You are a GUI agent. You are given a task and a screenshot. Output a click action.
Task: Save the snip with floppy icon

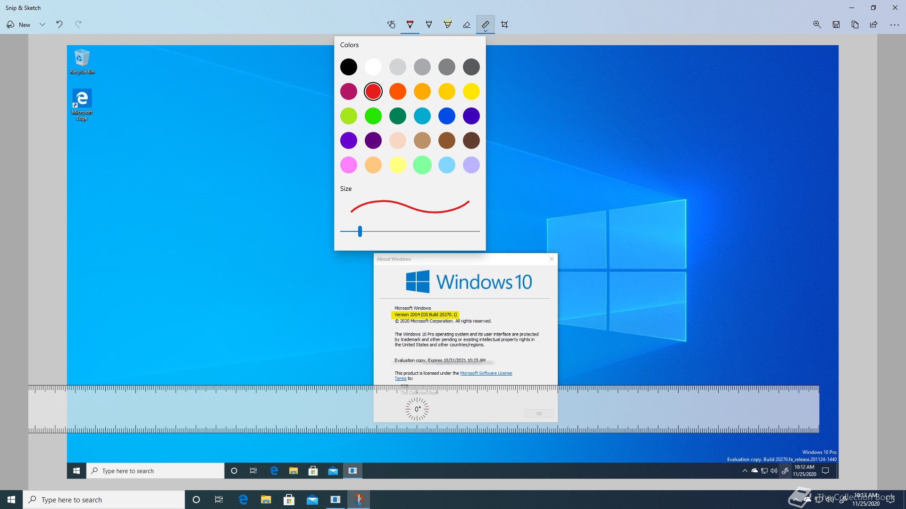point(836,25)
